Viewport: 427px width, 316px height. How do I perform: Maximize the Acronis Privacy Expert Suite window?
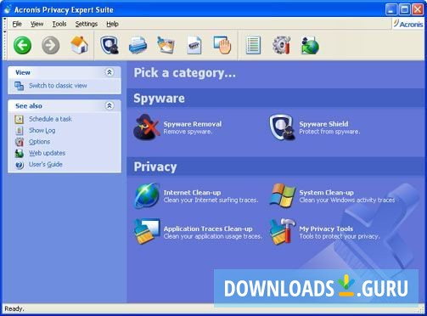tap(404, 9)
